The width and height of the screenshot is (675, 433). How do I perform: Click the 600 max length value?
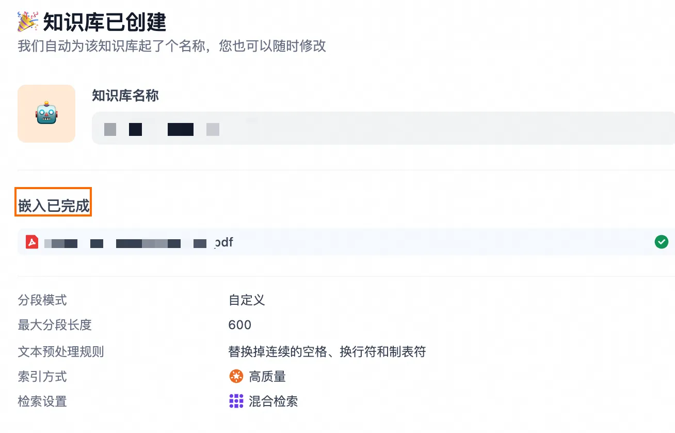coord(240,325)
